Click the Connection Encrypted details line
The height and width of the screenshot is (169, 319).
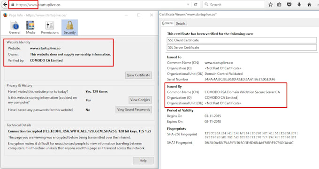[x=79, y=131]
